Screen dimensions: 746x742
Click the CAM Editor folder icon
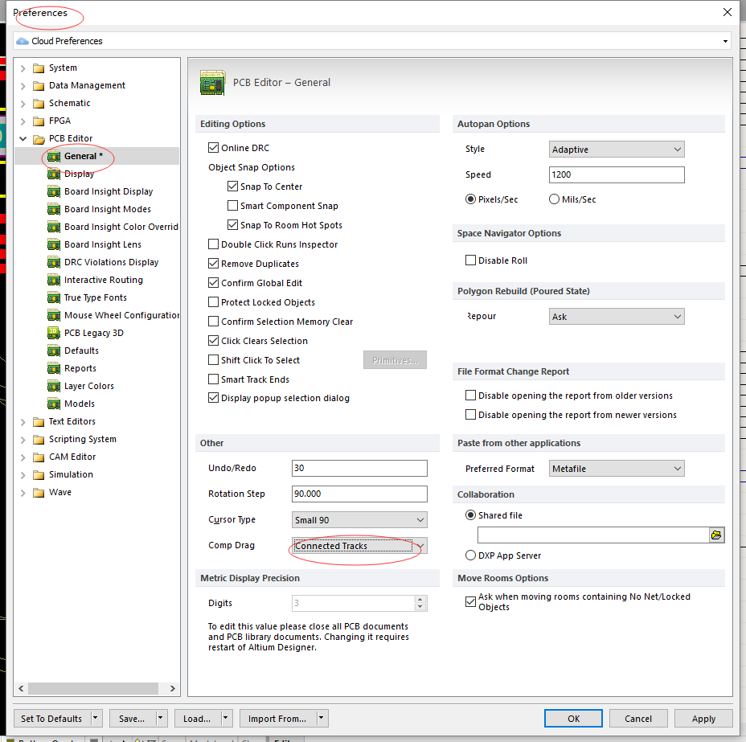[39, 457]
